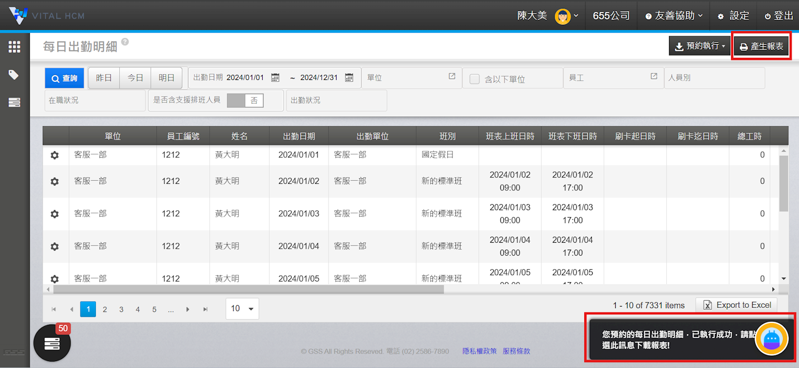This screenshot has height=368, width=799.
Task: Open the apps grid menu icon
Action: (14, 47)
